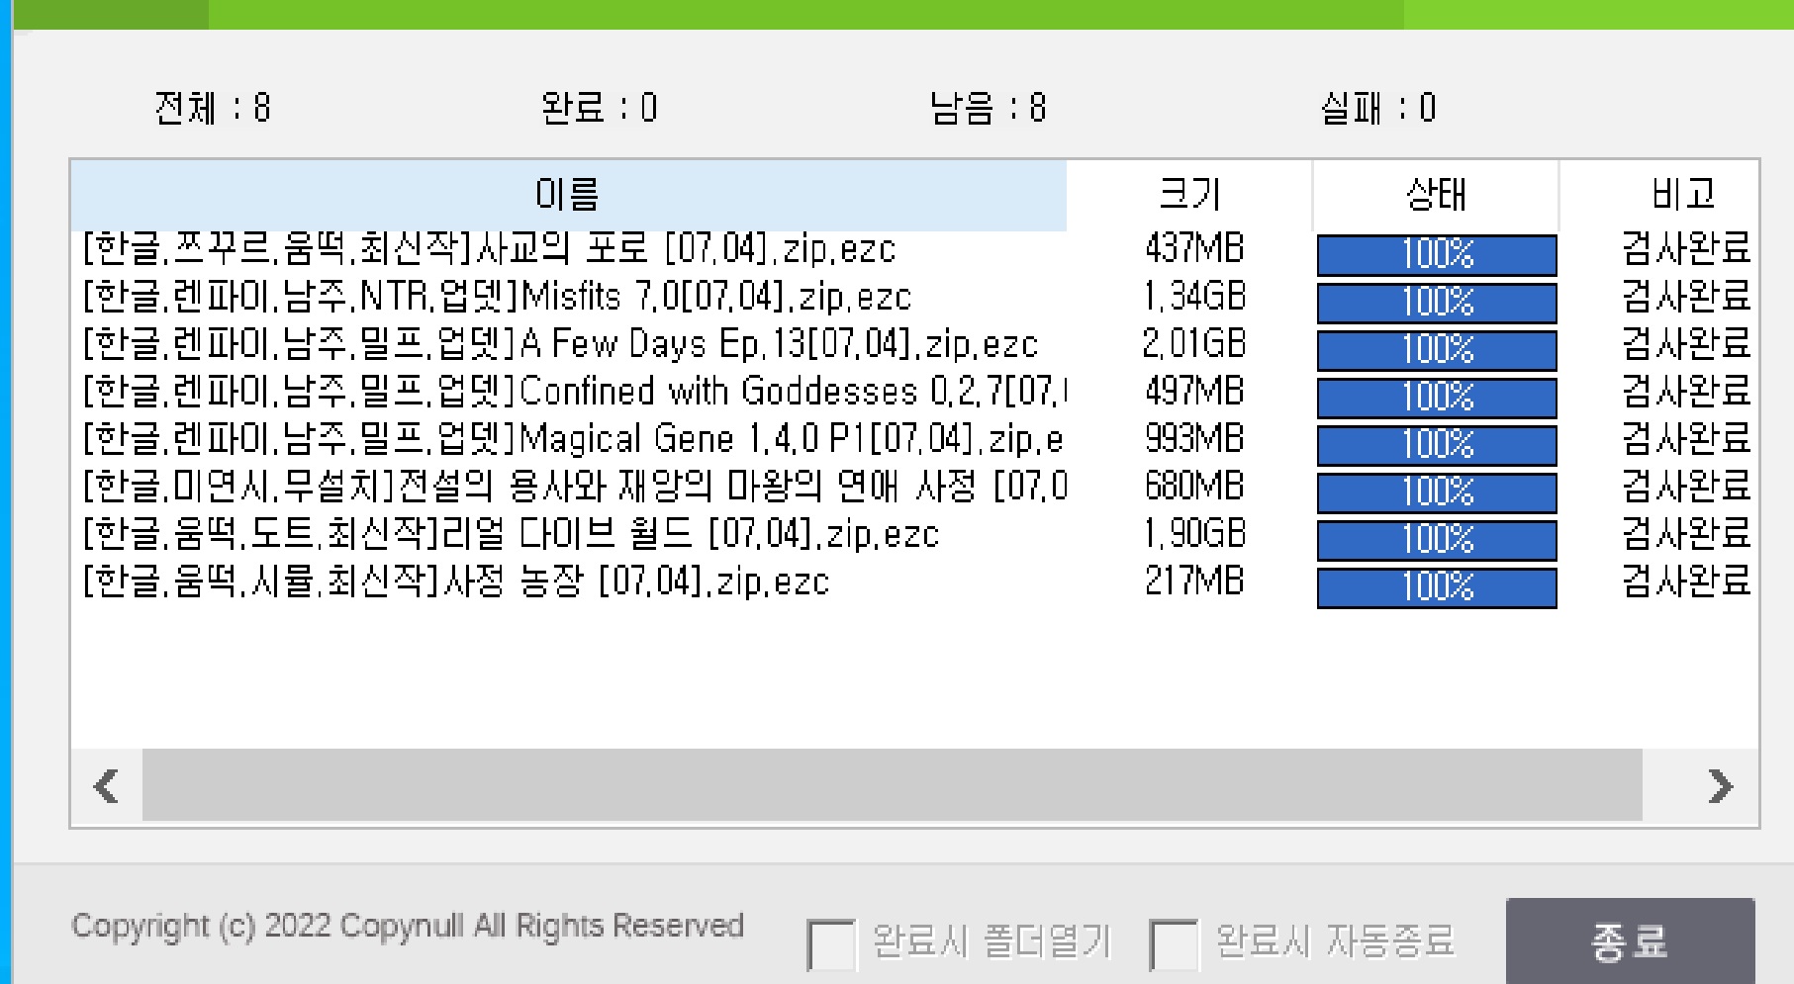Select the 사교의 포로 file row
The height and width of the screenshot is (984, 1794).
coord(489,249)
